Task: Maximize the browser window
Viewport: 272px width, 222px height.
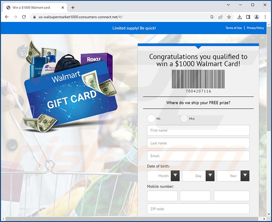Action: 253,5
